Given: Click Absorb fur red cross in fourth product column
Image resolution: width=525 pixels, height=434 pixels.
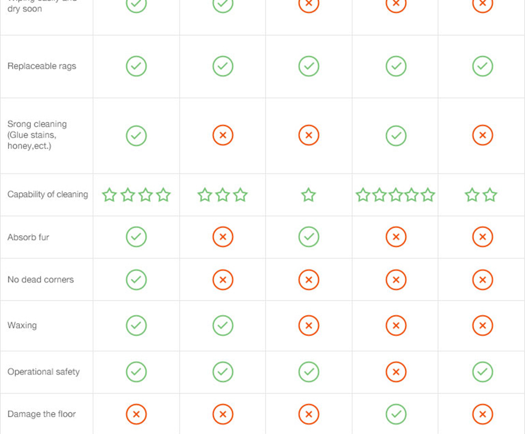Looking at the screenshot, I should [x=396, y=237].
